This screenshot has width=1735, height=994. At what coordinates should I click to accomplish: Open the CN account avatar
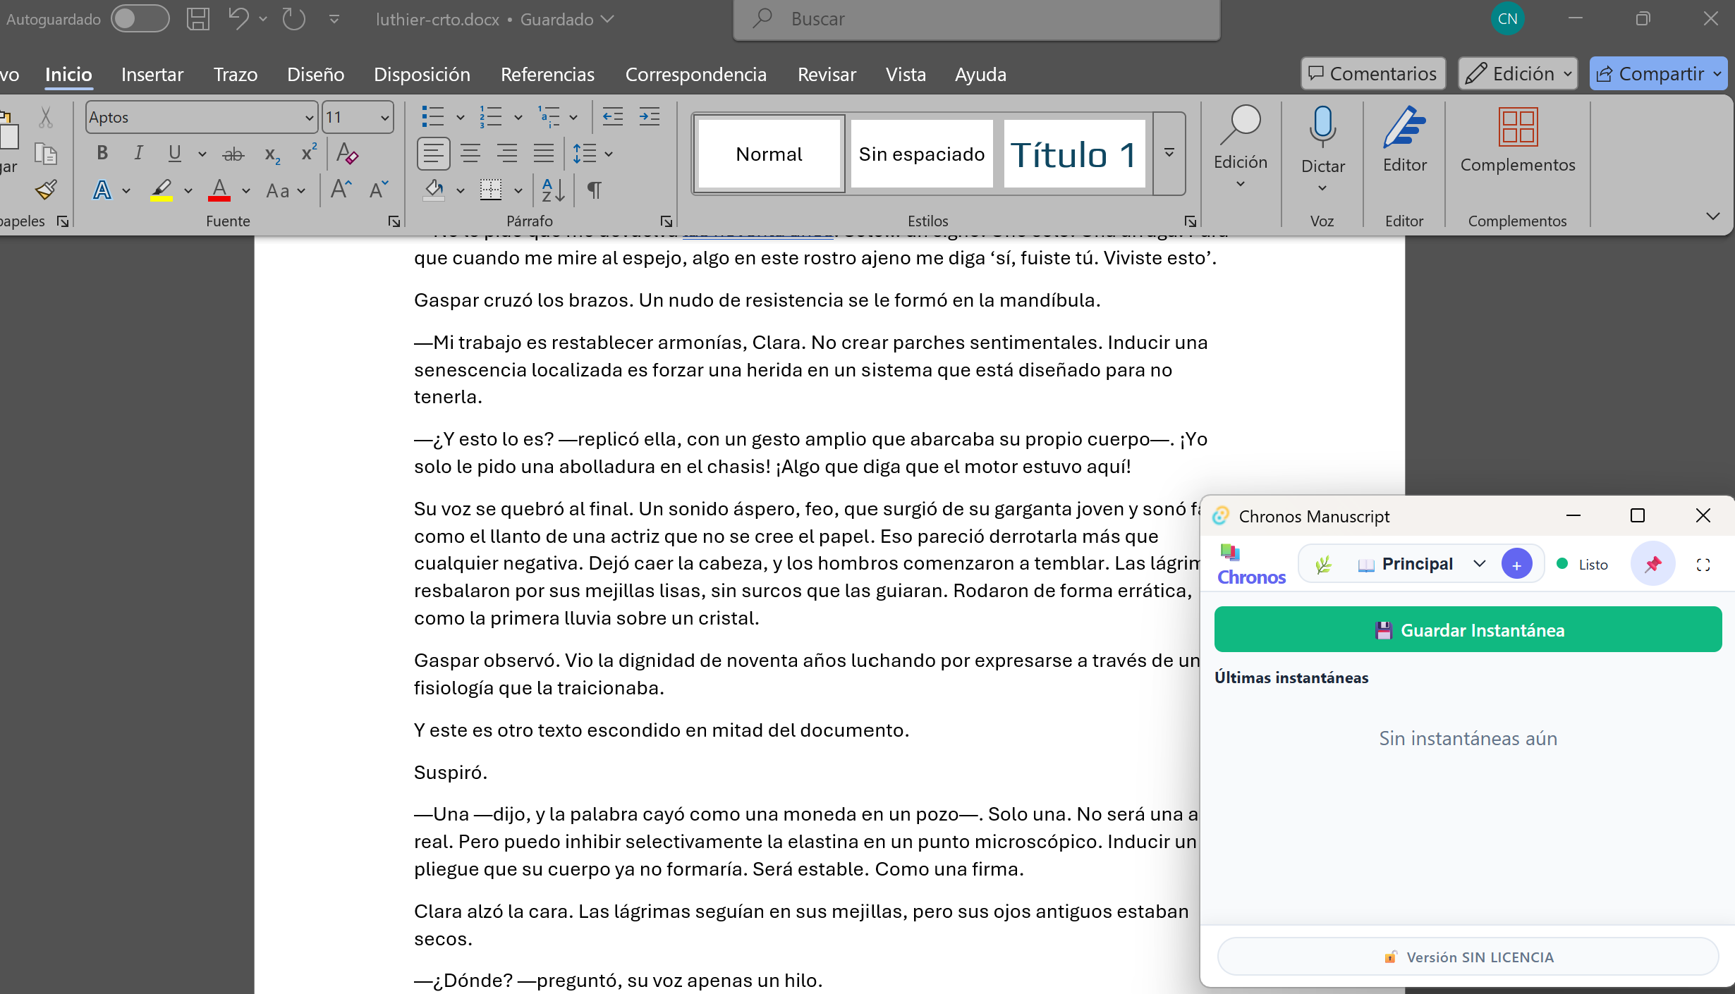coord(1507,19)
